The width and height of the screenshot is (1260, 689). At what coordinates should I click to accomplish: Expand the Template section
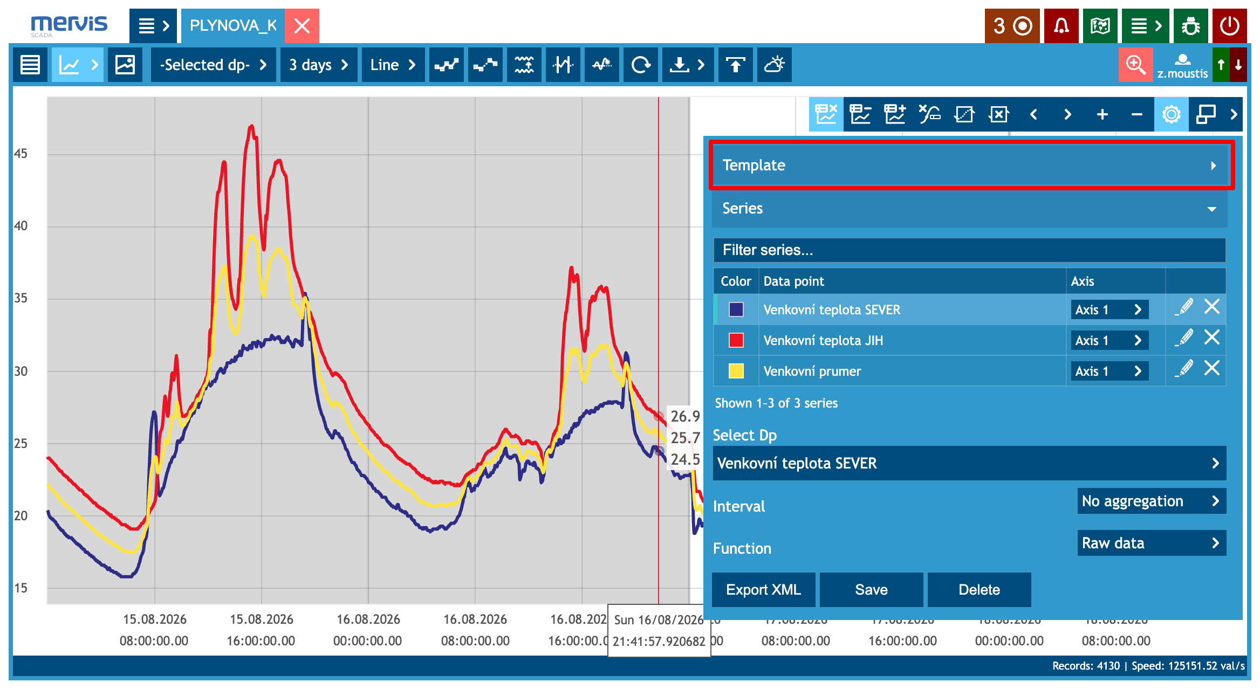click(x=970, y=165)
